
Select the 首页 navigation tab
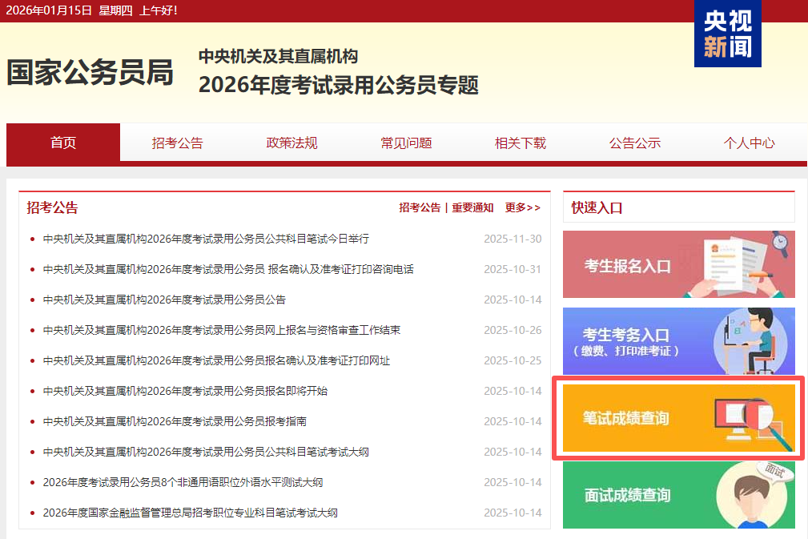(x=63, y=143)
